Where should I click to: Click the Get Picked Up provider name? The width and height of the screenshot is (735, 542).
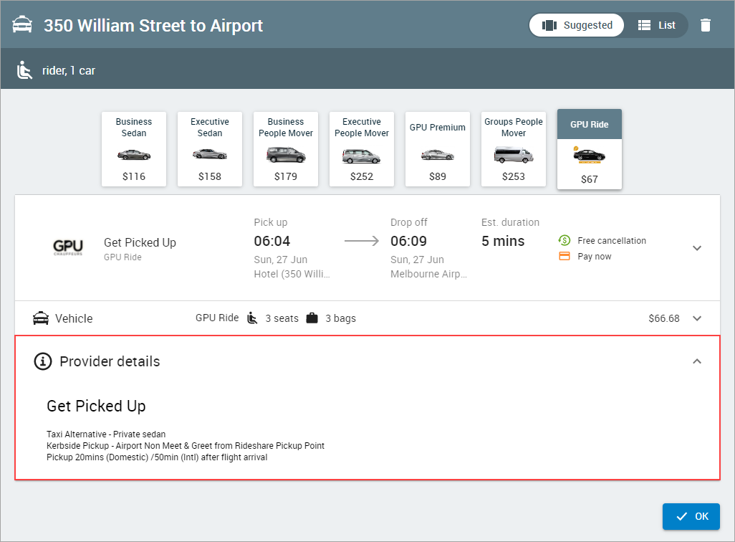click(140, 242)
